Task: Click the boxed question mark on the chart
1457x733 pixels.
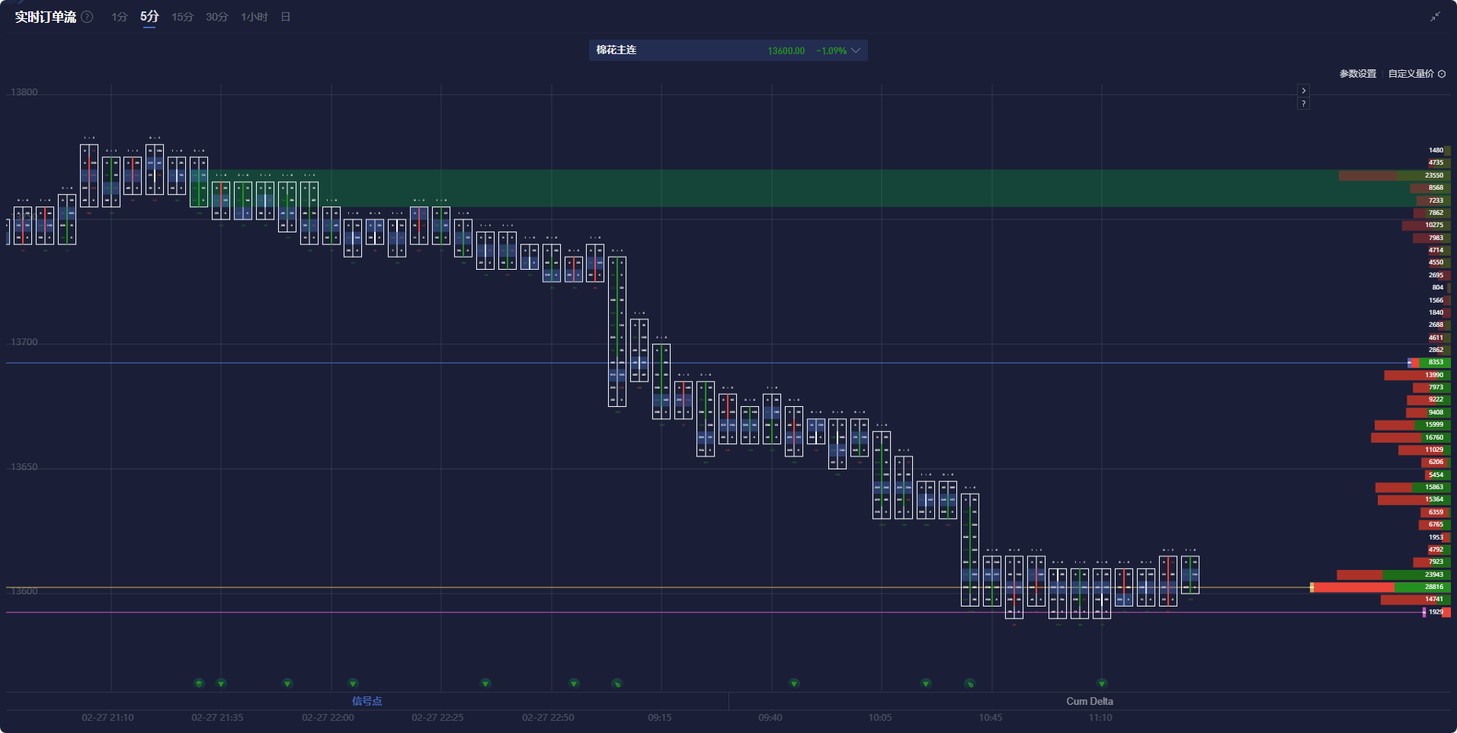Action: (x=1303, y=104)
